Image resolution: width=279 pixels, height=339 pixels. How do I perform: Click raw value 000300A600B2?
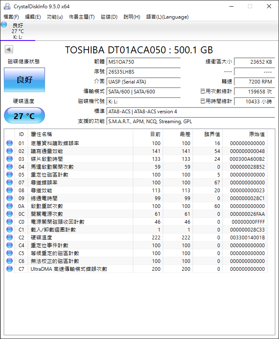247,159
